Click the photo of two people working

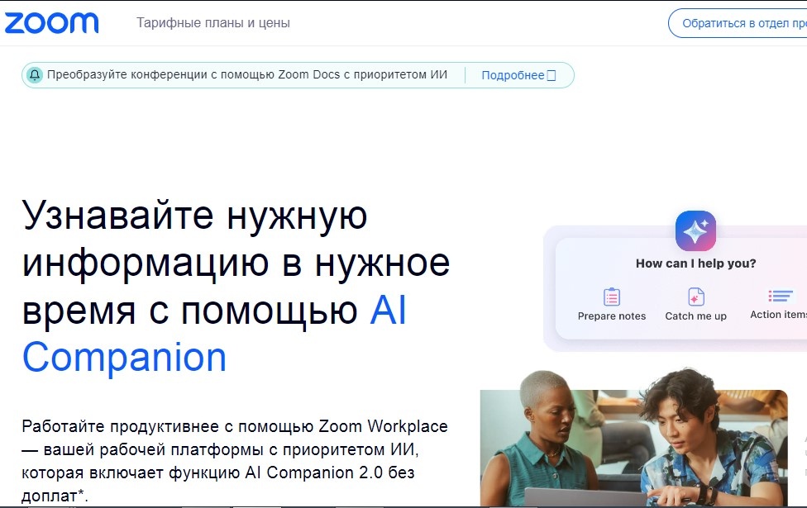[634, 439]
